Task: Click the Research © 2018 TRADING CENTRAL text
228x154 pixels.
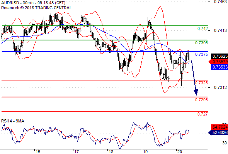Action: click(x=36, y=8)
